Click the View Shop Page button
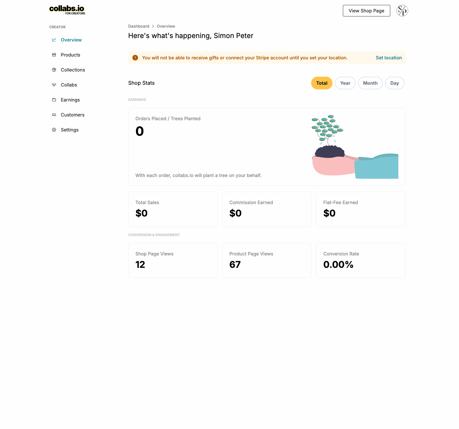Screen dimensions: 459x429 367,11
